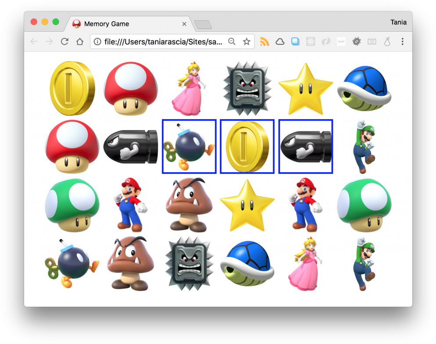The height and width of the screenshot is (344, 436).
Task: Click the blue-outlined Bob-omb card
Action: point(189,147)
